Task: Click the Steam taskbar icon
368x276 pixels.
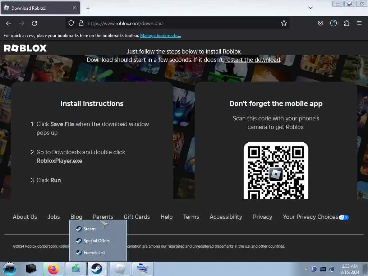Action: click(97, 269)
